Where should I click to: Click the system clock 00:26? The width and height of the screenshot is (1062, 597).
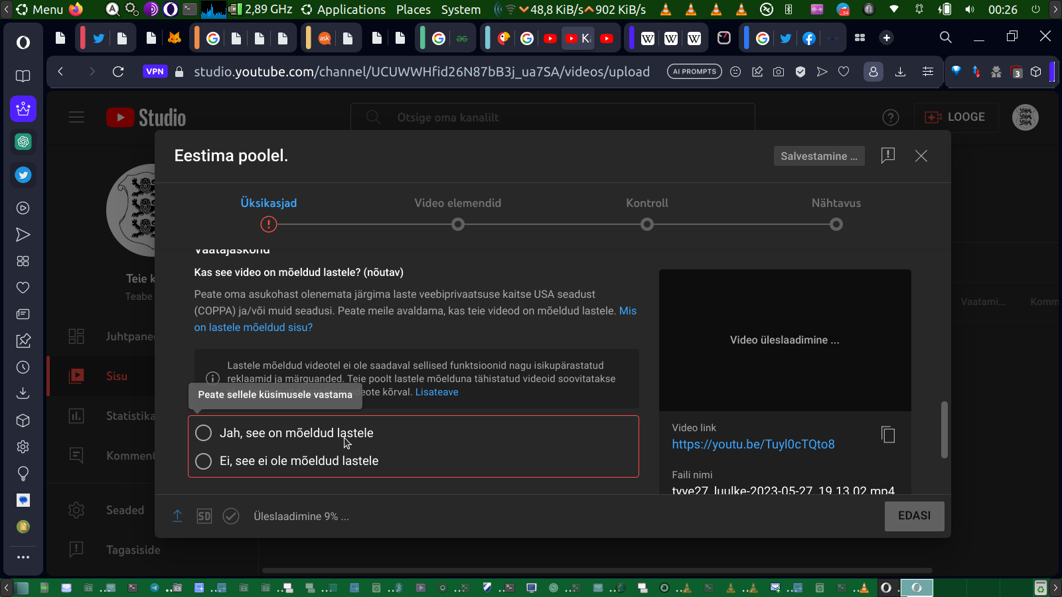point(1003,9)
